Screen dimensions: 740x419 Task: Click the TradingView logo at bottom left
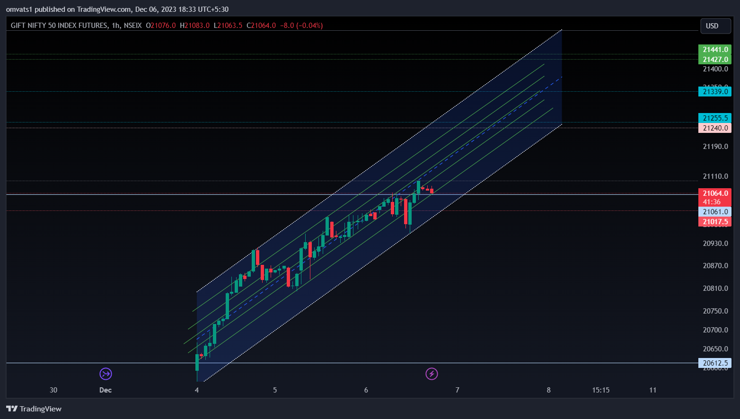(34, 409)
